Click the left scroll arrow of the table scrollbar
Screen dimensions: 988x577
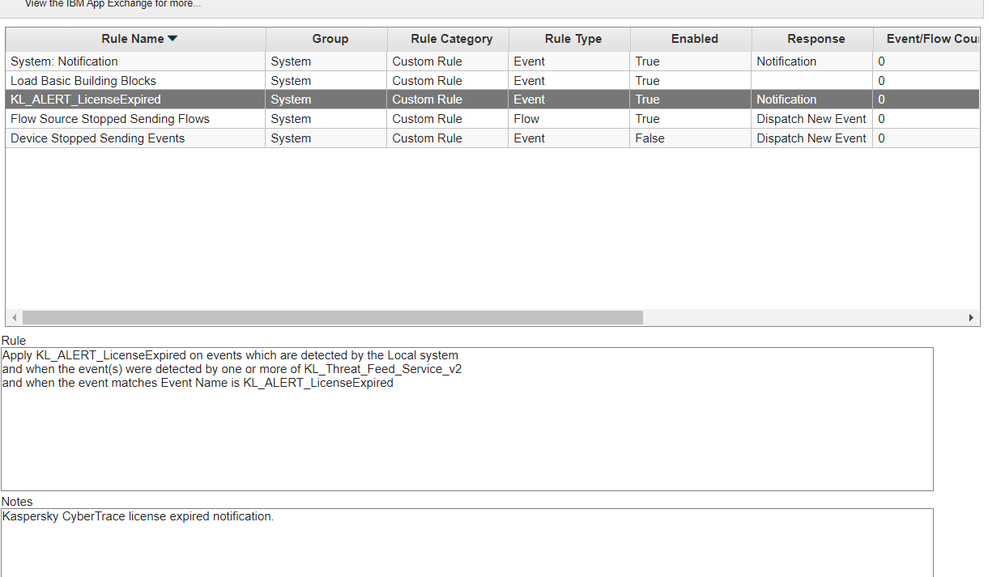(x=13, y=317)
